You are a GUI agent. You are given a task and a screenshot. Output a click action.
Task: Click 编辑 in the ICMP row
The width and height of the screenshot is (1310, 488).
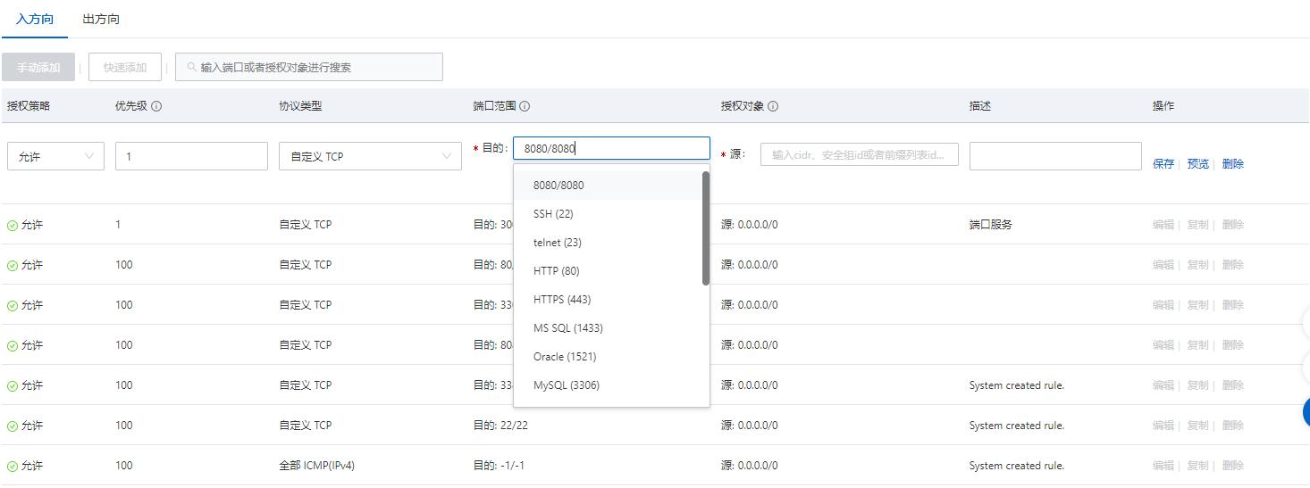pyautogui.click(x=1163, y=466)
